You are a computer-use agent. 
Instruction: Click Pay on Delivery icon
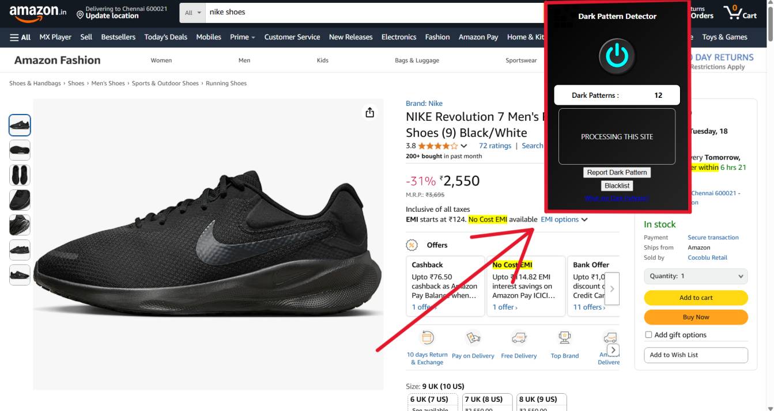(473, 337)
